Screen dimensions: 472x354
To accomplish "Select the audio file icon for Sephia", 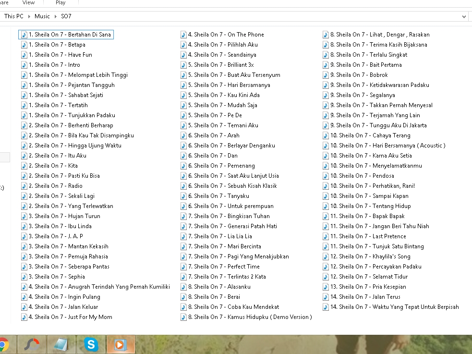I will (x=24, y=277).
